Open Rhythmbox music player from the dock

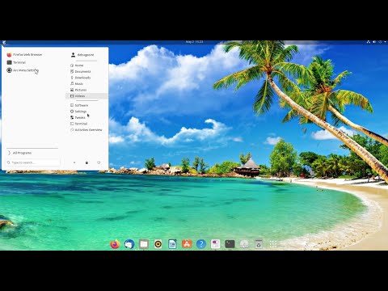point(158,244)
